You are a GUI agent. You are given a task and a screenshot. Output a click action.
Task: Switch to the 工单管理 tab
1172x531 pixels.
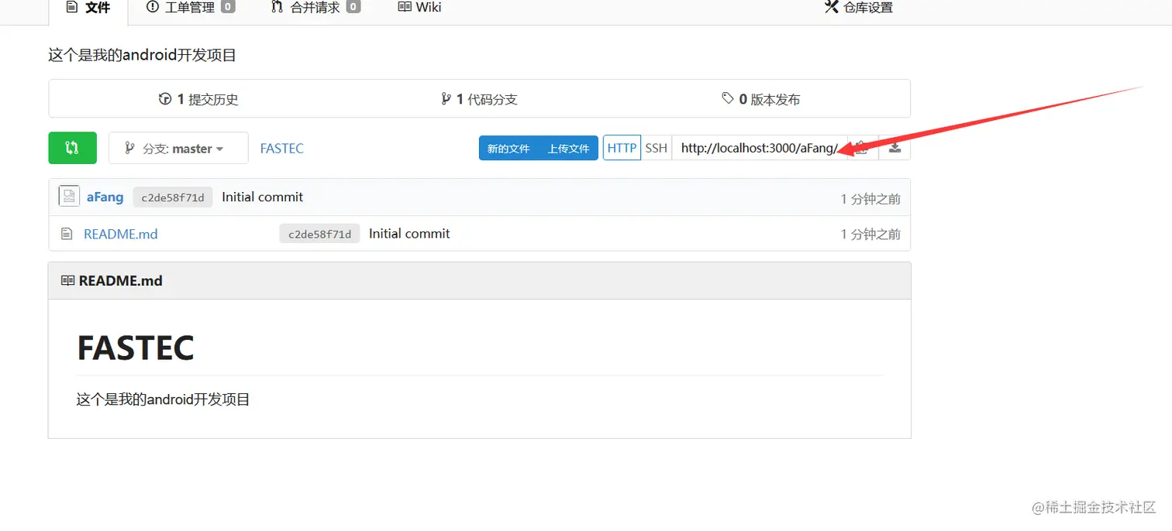tap(190, 8)
